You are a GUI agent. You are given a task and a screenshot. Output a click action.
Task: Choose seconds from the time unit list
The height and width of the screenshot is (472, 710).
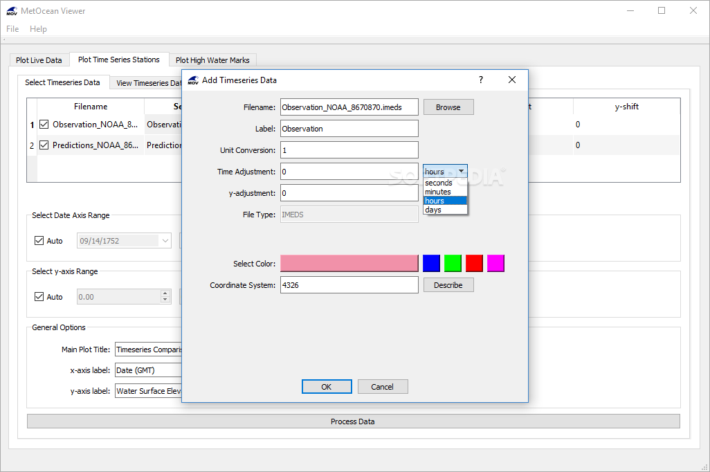(445, 183)
